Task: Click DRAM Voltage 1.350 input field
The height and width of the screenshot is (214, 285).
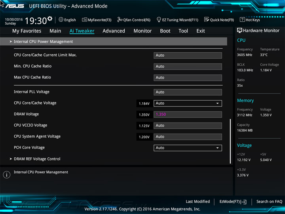Action: [x=188, y=115]
